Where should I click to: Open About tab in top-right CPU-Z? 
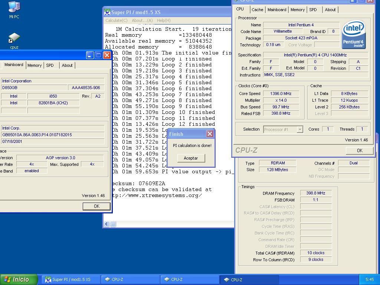coord(330,10)
